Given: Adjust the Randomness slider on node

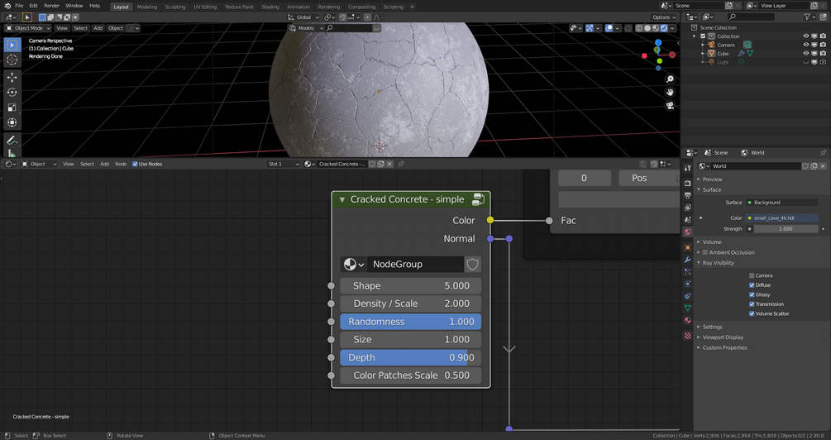Looking at the screenshot, I should tap(410, 322).
